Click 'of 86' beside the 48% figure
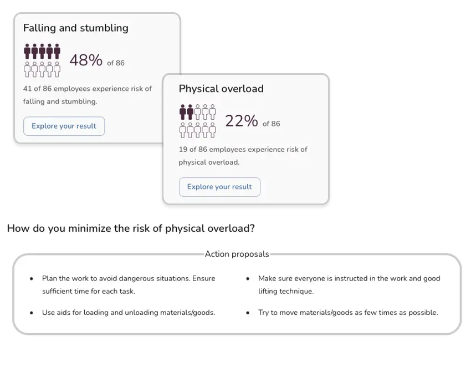 (116, 63)
